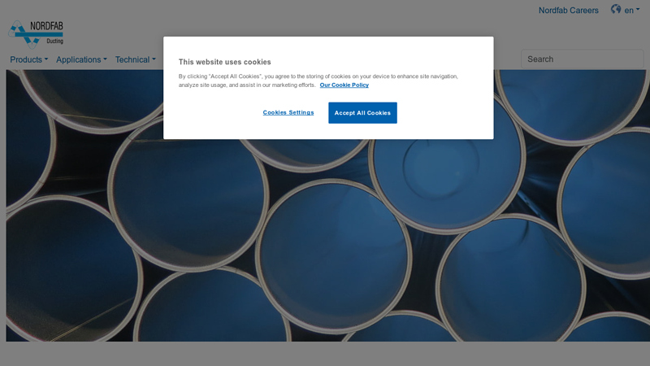Click the caret next to en
This screenshot has height=366, width=650.
click(638, 11)
